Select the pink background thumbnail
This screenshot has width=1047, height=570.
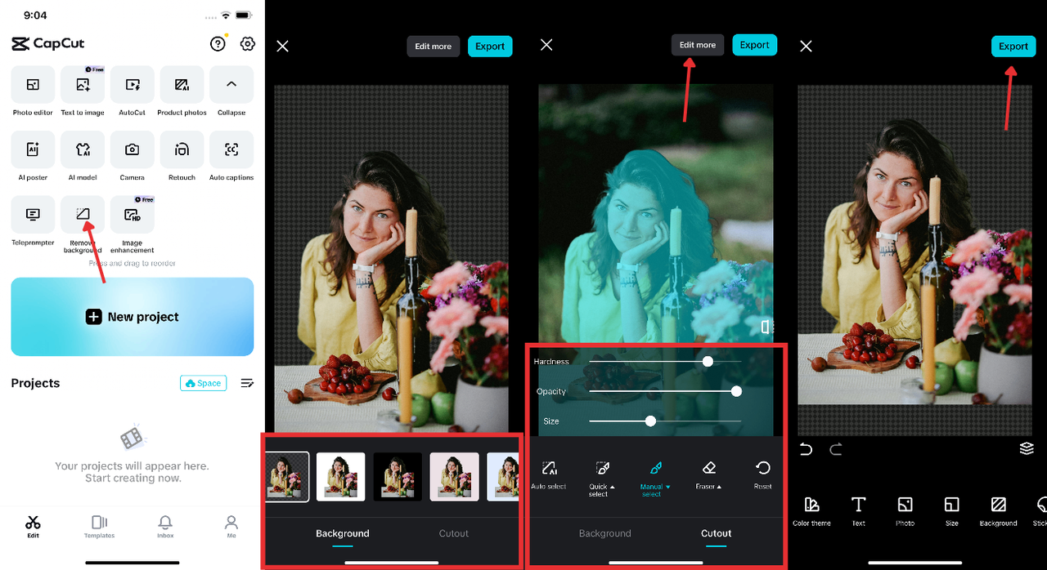point(455,477)
